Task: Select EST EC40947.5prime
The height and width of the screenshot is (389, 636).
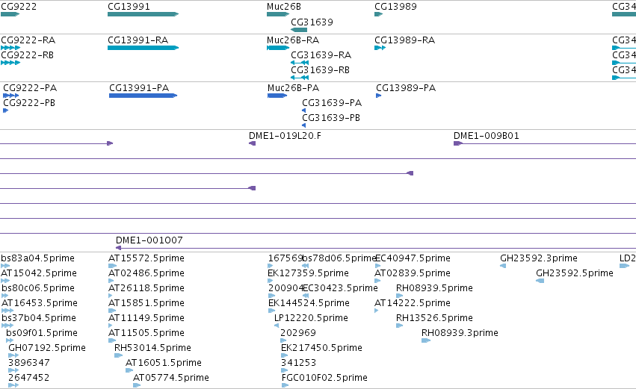Action: (x=413, y=258)
